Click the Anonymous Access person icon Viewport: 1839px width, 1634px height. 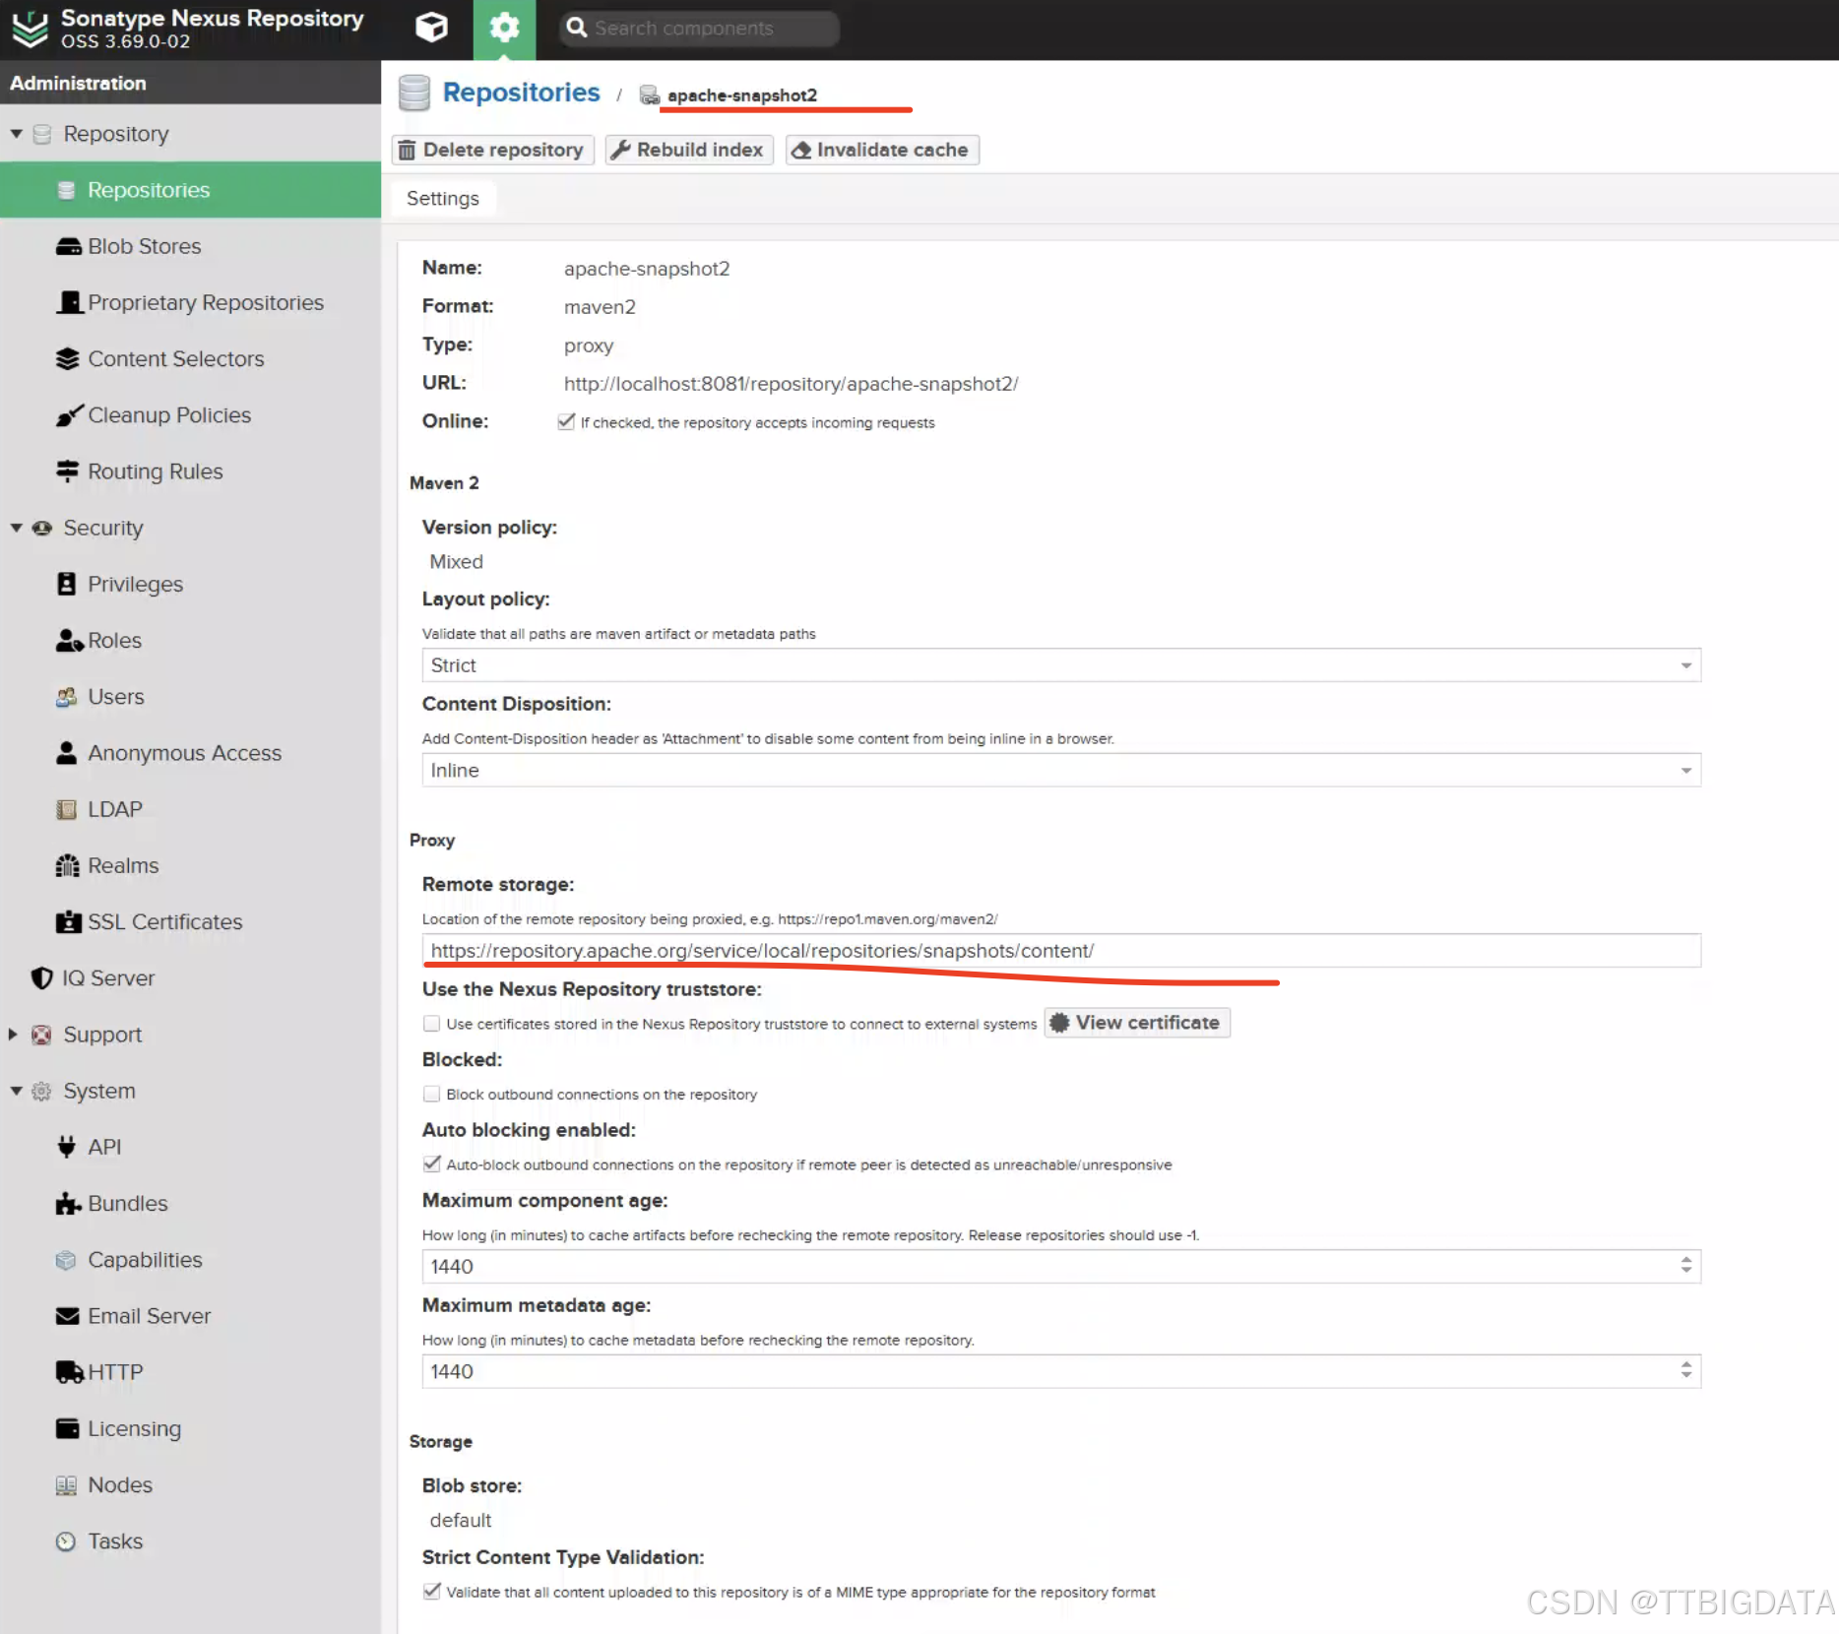click(x=66, y=753)
